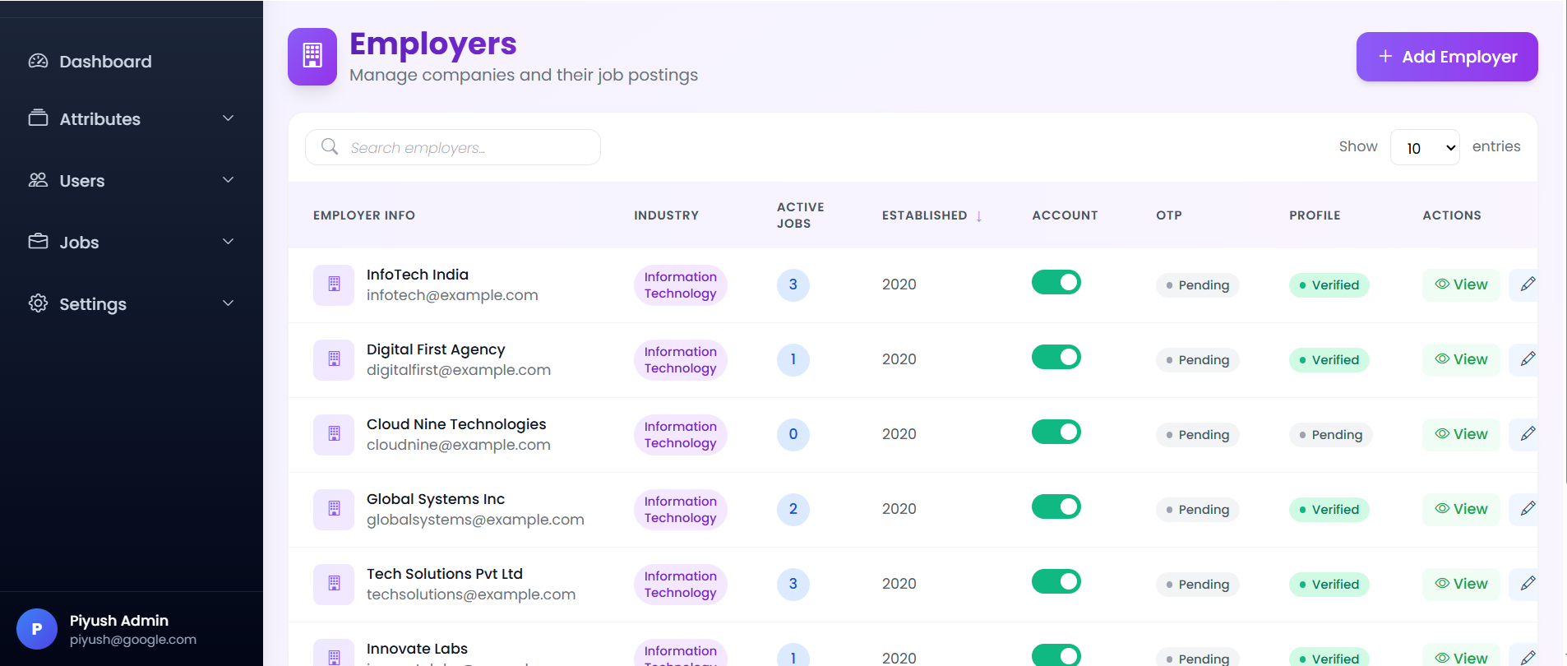Click the P avatar for Piyush Admin
The height and width of the screenshot is (666, 1567).
point(37,629)
